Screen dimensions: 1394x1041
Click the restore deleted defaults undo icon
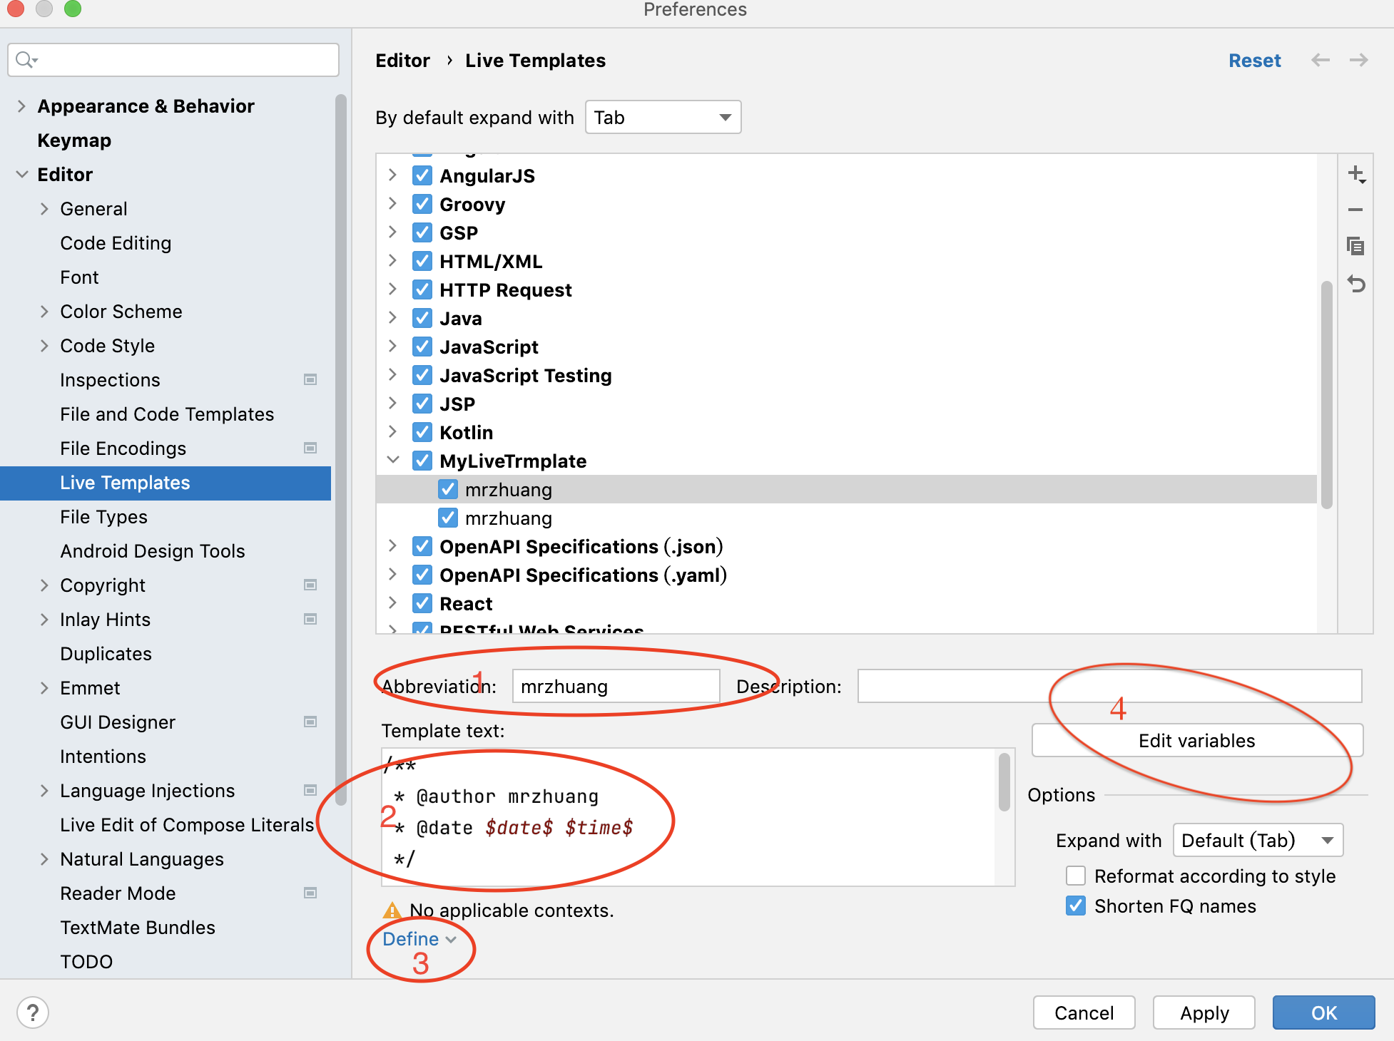point(1355,284)
